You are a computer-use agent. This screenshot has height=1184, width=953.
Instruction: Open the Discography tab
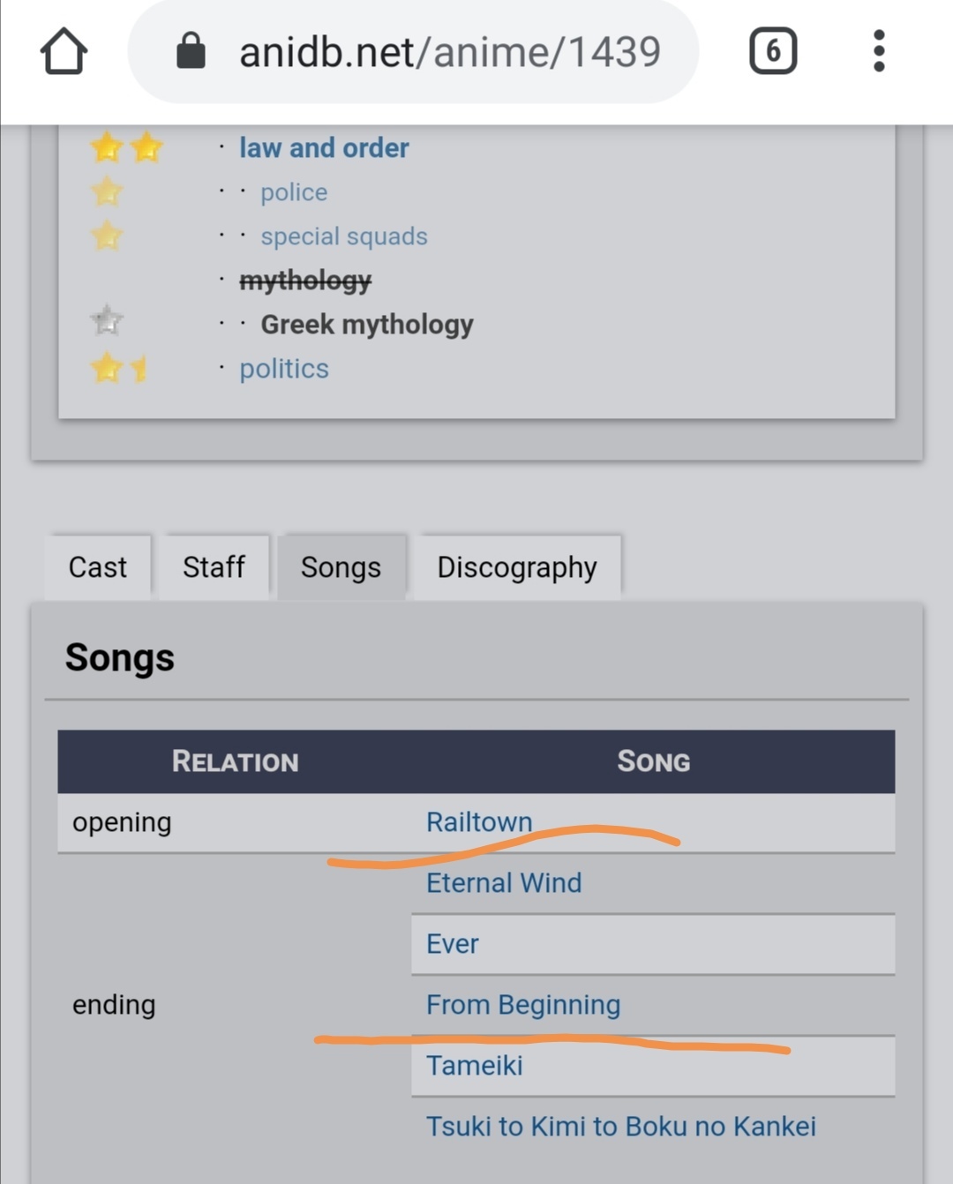517,567
